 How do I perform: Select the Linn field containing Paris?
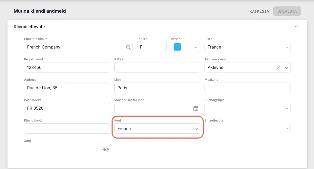(x=157, y=88)
